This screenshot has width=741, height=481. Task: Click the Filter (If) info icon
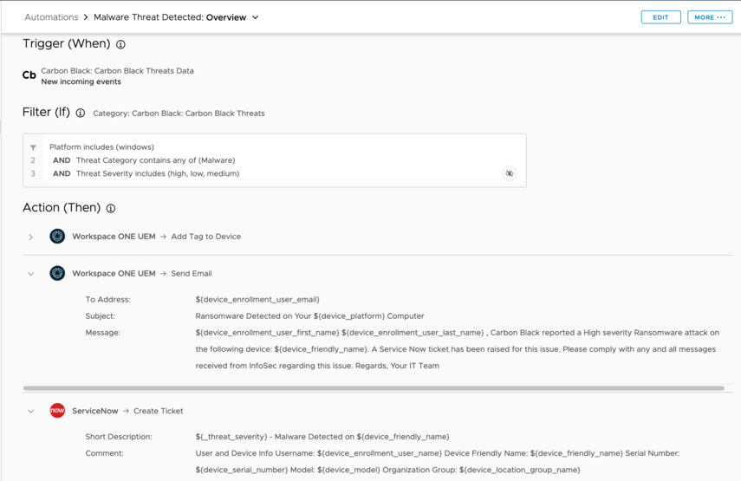coord(81,114)
